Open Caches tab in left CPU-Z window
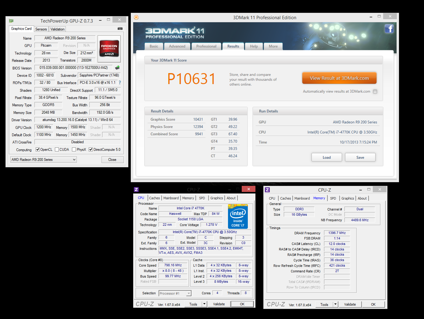 pos(155,198)
